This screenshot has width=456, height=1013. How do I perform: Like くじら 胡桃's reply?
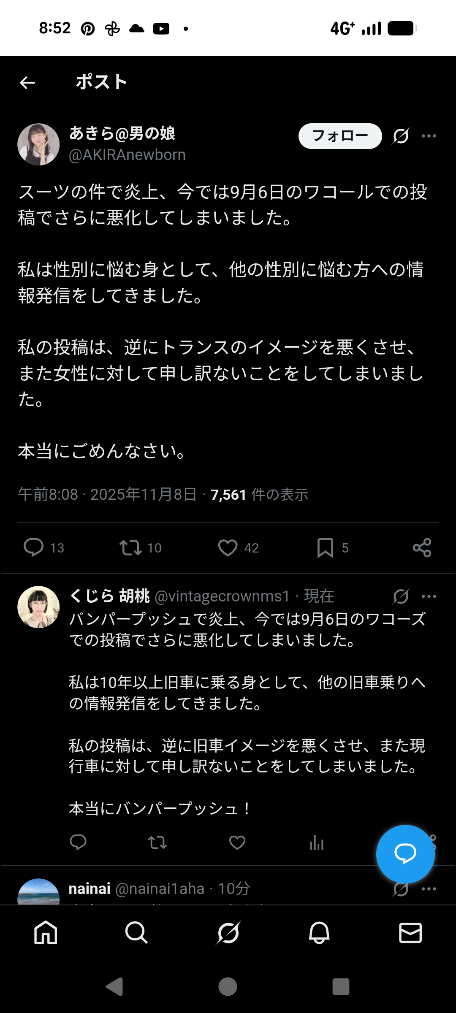pyautogui.click(x=237, y=842)
